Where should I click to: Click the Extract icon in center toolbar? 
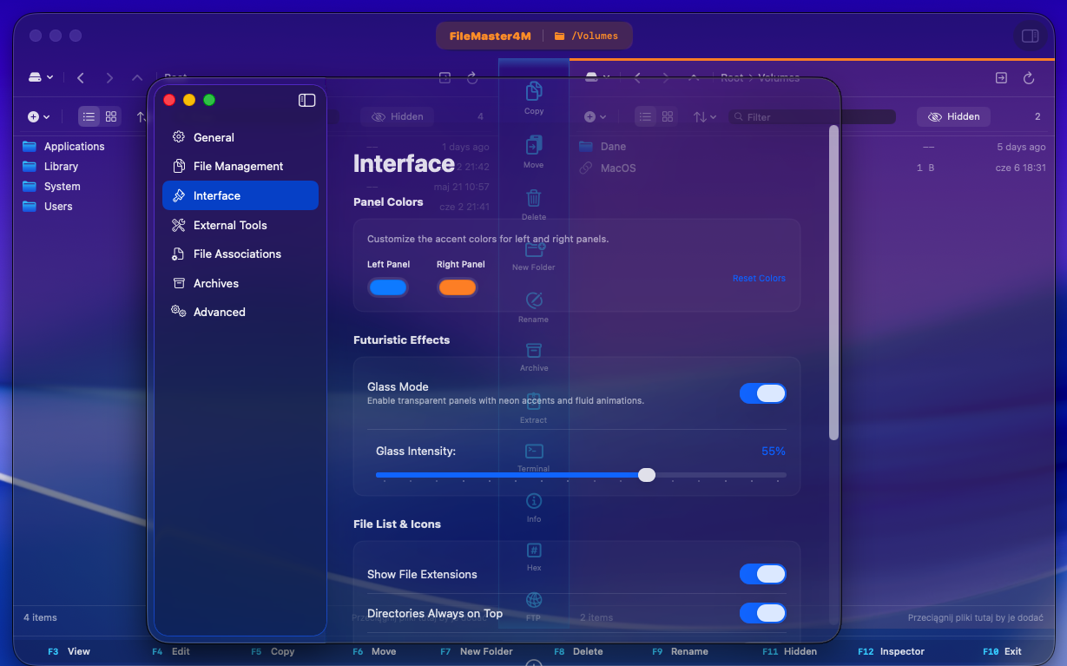[534, 401]
